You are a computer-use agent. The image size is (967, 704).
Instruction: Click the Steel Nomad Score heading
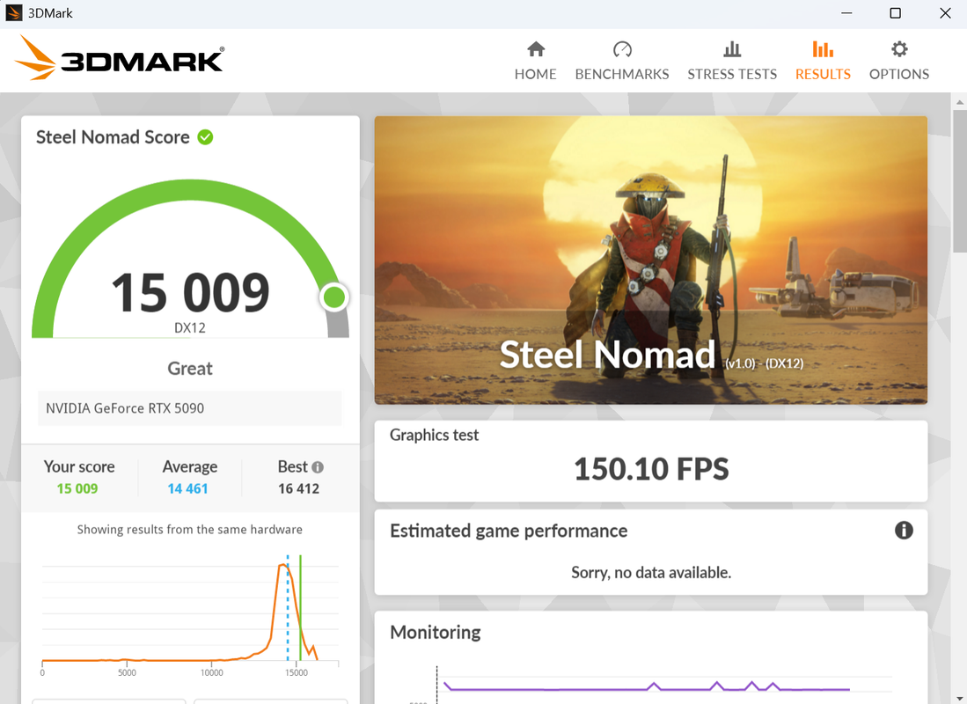[113, 137]
